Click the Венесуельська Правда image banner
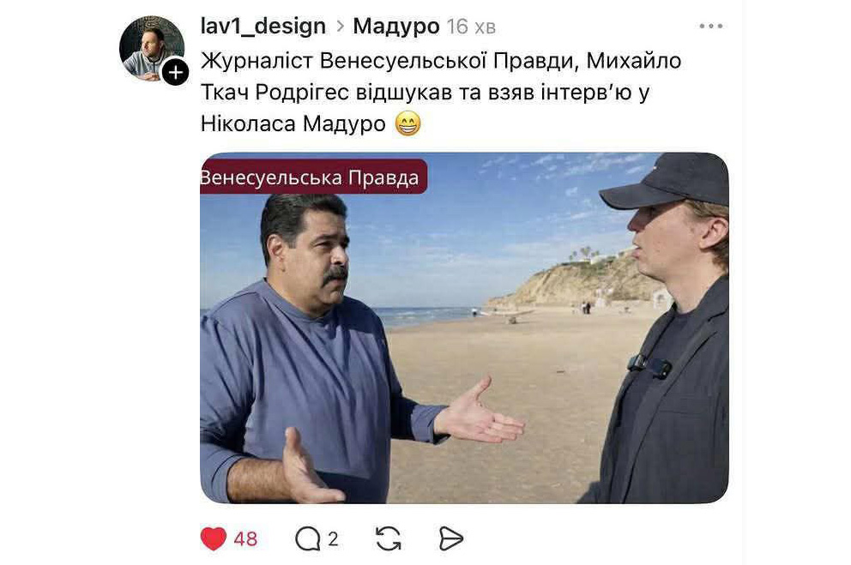Screen dimensions: 851x565 313,177
